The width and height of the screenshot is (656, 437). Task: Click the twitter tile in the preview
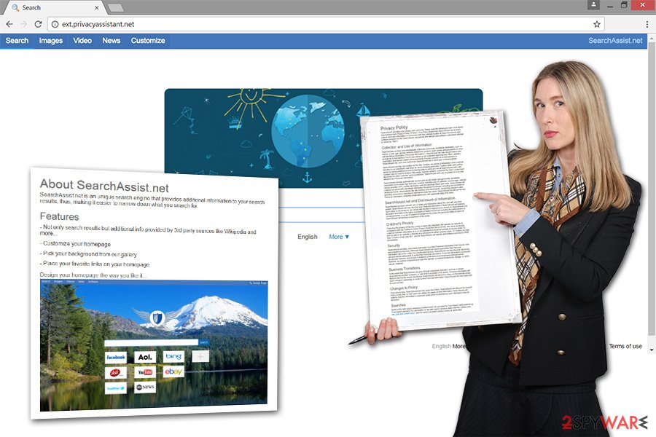coord(115,388)
